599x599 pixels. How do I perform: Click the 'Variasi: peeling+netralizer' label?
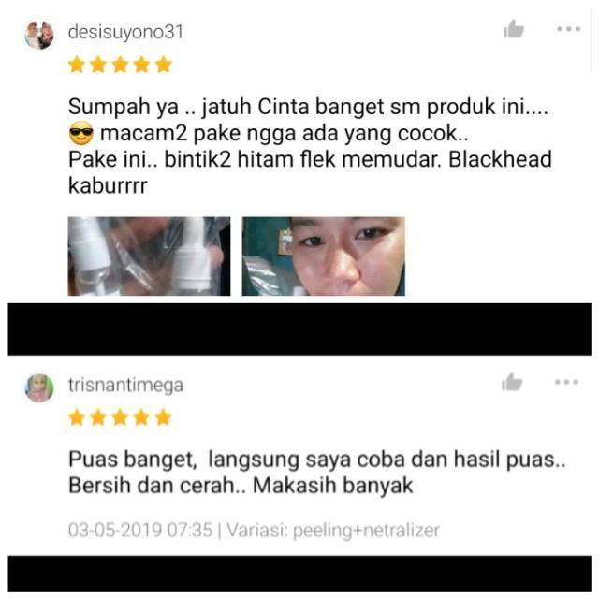[x=333, y=531]
